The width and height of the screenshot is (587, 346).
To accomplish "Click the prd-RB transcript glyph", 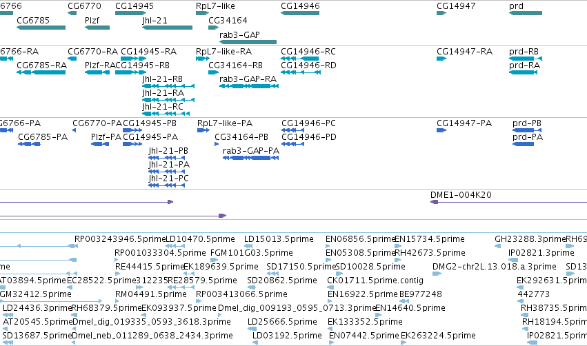I will (x=526, y=59).
